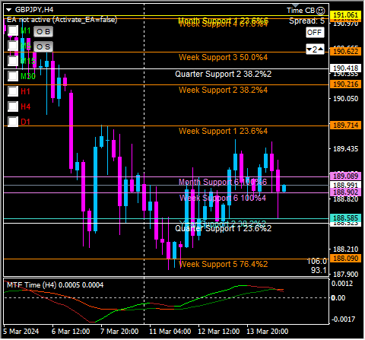Image resolution: width=365 pixels, height=340 pixels.
Task: Click the 0.0012 indicator scale value
Action: pyautogui.click(x=342, y=284)
